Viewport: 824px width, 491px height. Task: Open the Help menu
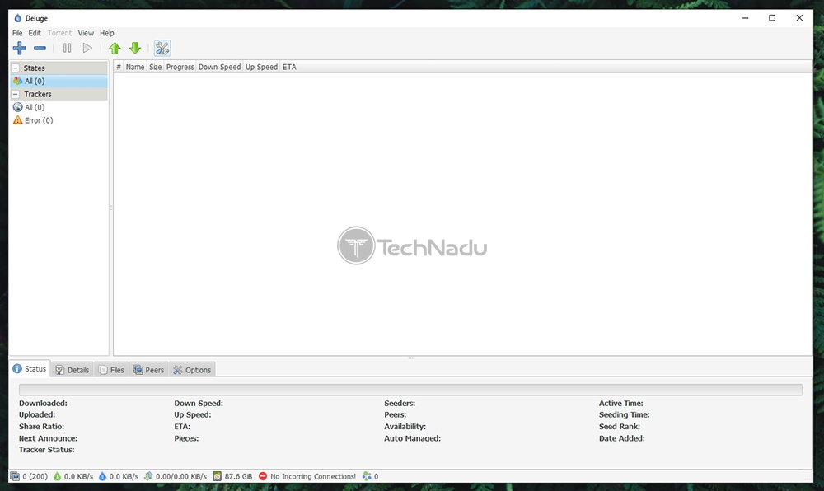point(106,33)
